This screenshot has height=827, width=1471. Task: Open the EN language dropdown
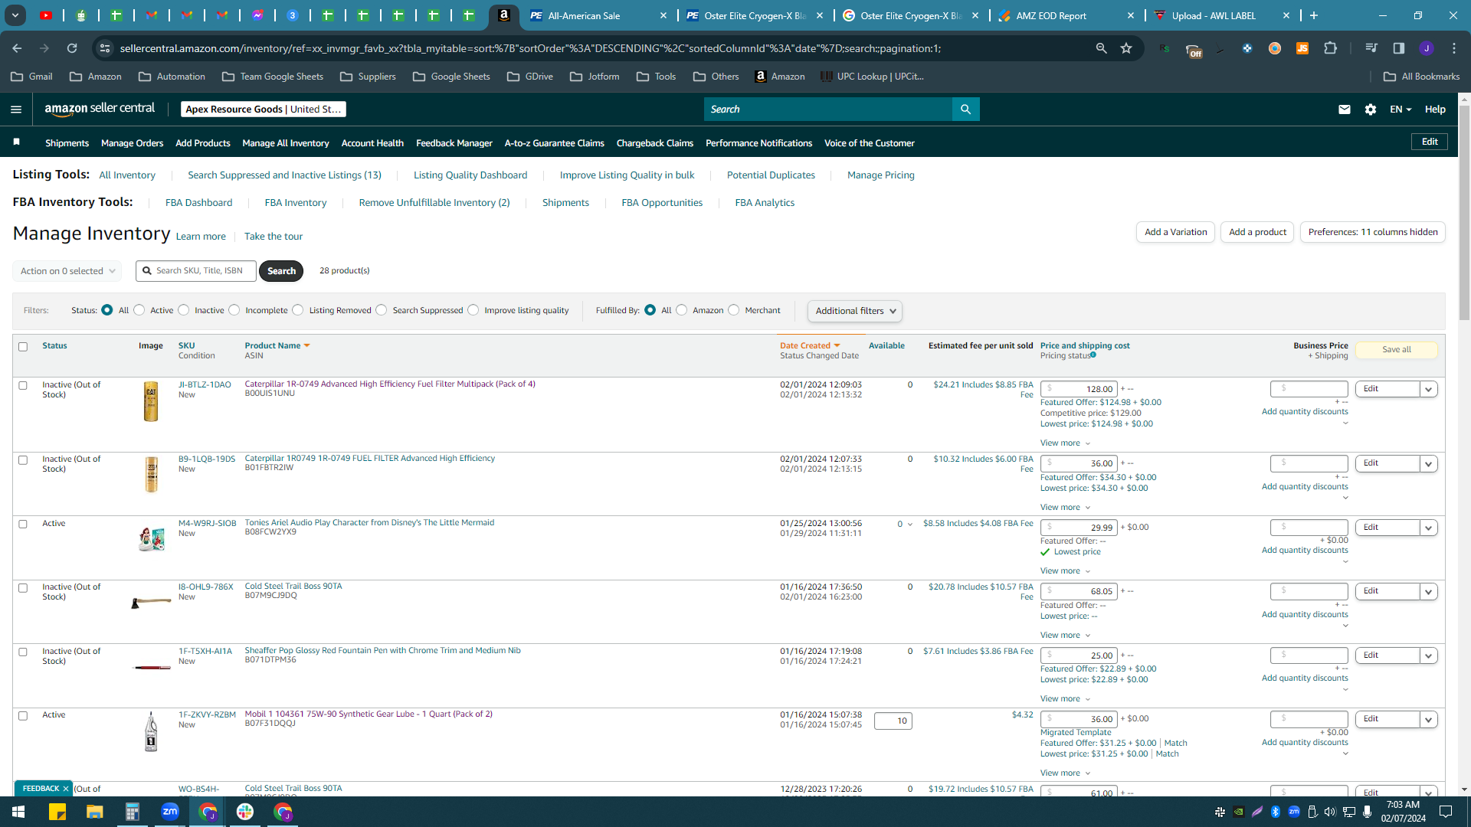tap(1401, 110)
